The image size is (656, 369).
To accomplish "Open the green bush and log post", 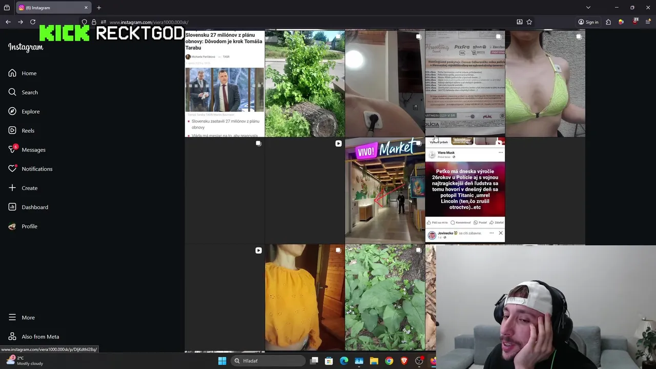I will tap(304, 84).
